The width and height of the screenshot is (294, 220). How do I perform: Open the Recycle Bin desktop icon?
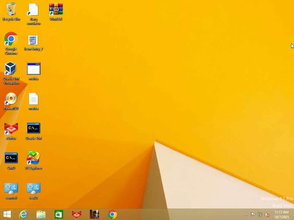point(11,11)
